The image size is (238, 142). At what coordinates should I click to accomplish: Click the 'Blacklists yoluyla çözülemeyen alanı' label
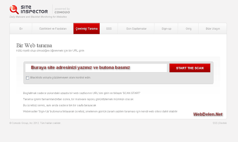(x=60, y=78)
